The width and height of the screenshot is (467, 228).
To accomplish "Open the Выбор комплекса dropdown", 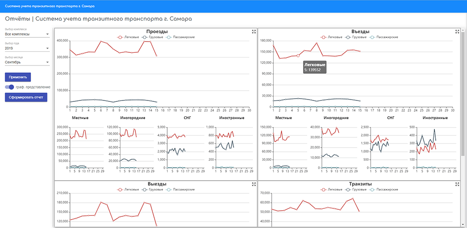I will coord(27,34).
